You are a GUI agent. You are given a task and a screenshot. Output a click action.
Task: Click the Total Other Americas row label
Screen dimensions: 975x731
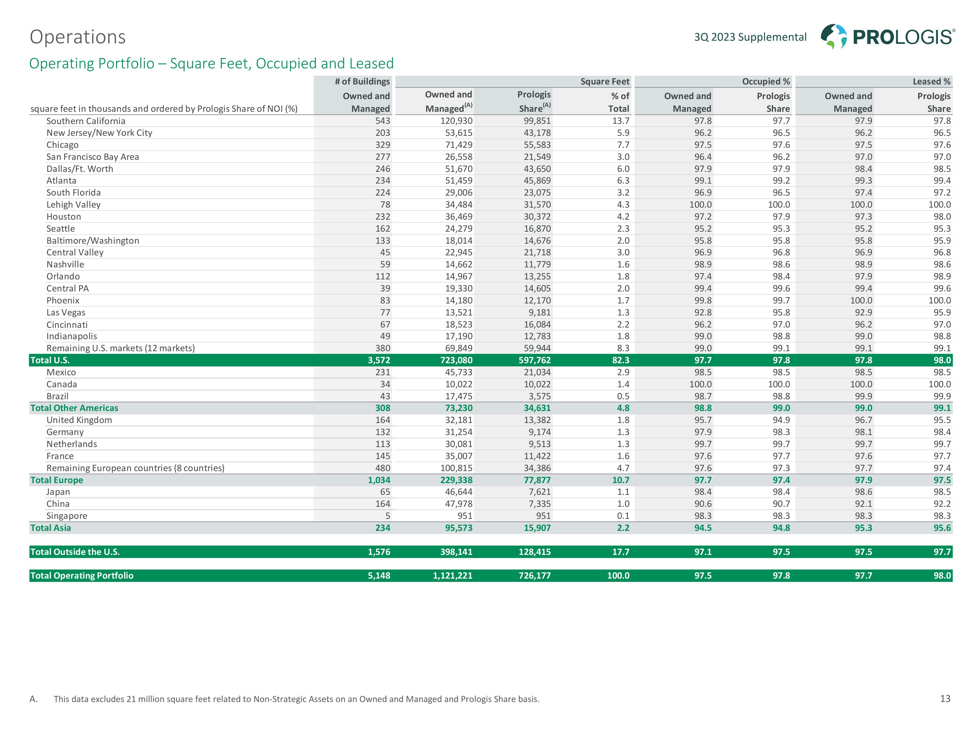click(x=74, y=408)
